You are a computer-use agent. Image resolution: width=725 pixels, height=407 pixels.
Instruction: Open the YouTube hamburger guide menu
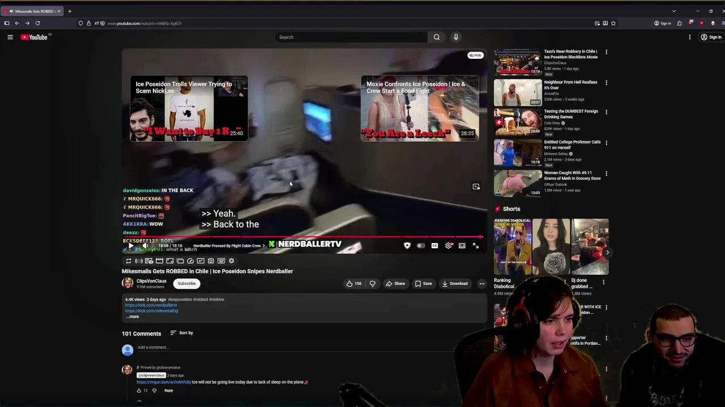click(x=10, y=37)
